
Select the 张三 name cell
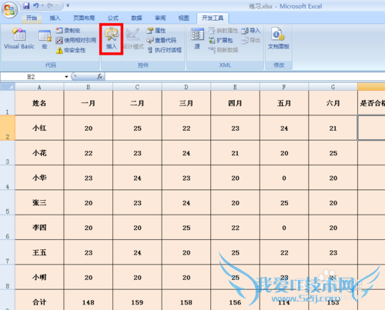pos(39,202)
